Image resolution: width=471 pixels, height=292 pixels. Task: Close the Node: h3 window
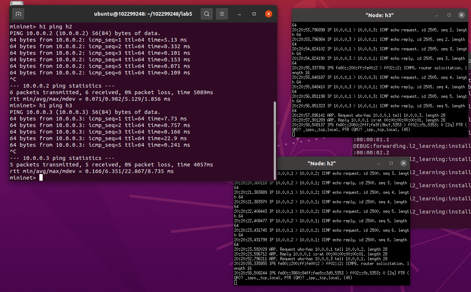point(461,15)
